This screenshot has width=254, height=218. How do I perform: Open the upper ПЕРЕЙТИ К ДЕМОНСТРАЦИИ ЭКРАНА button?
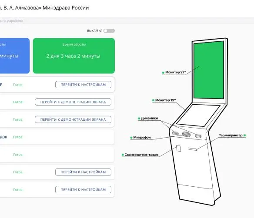73,102
